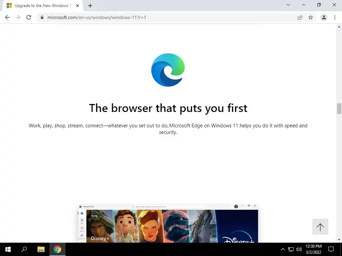This screenshot has height=256, width=342.
Task: Minimize the Chrome window
Action: [x=303, y=5]
